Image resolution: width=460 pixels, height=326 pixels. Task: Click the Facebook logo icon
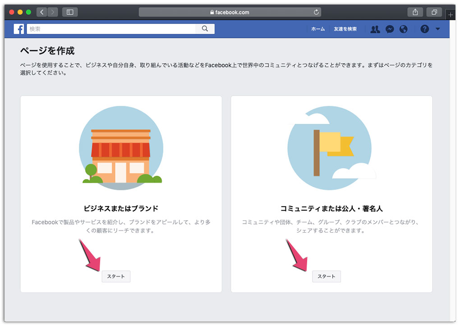click(x=18, y=29)
